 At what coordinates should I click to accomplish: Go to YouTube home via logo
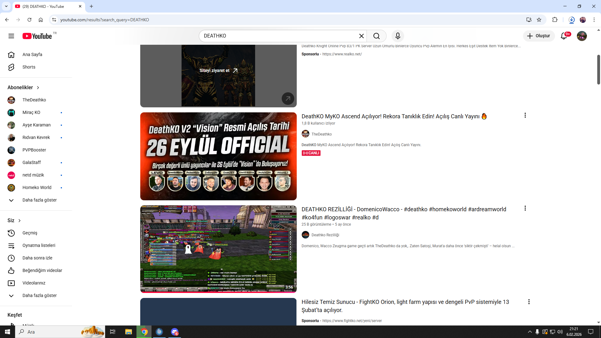(x=37, y=36)
